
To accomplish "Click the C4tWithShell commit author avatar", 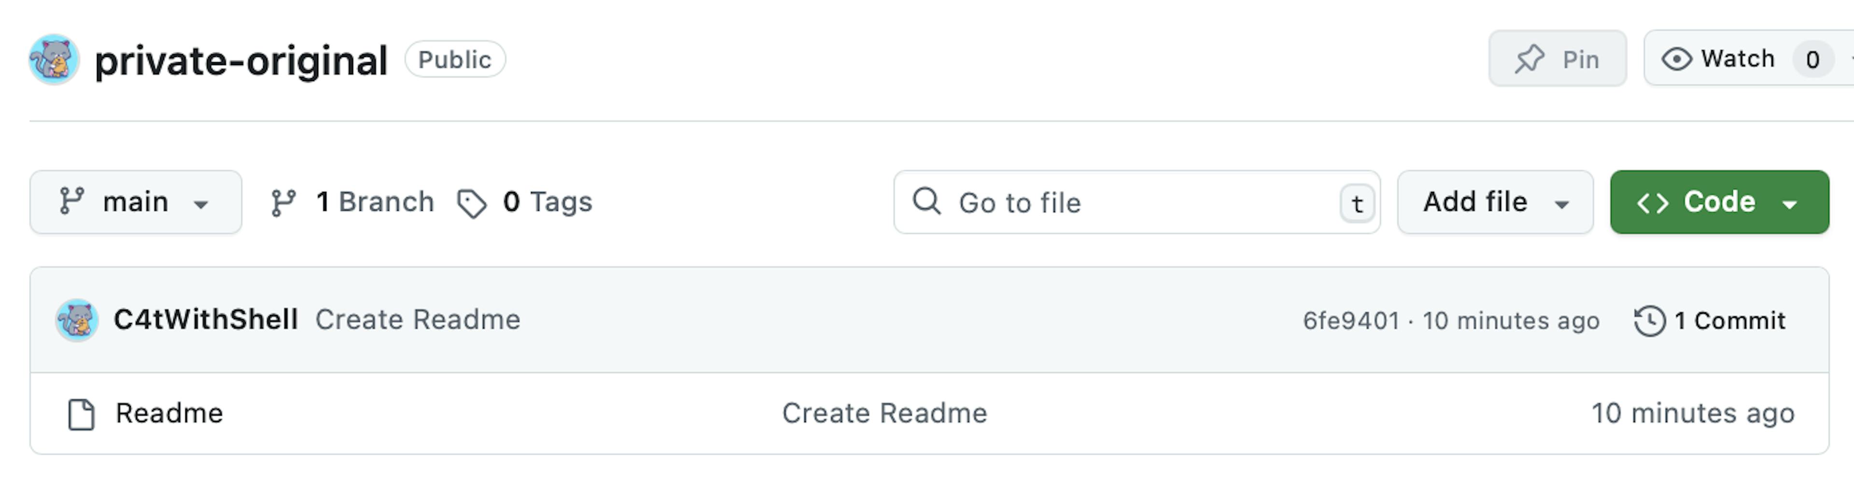I will (77, 320).
